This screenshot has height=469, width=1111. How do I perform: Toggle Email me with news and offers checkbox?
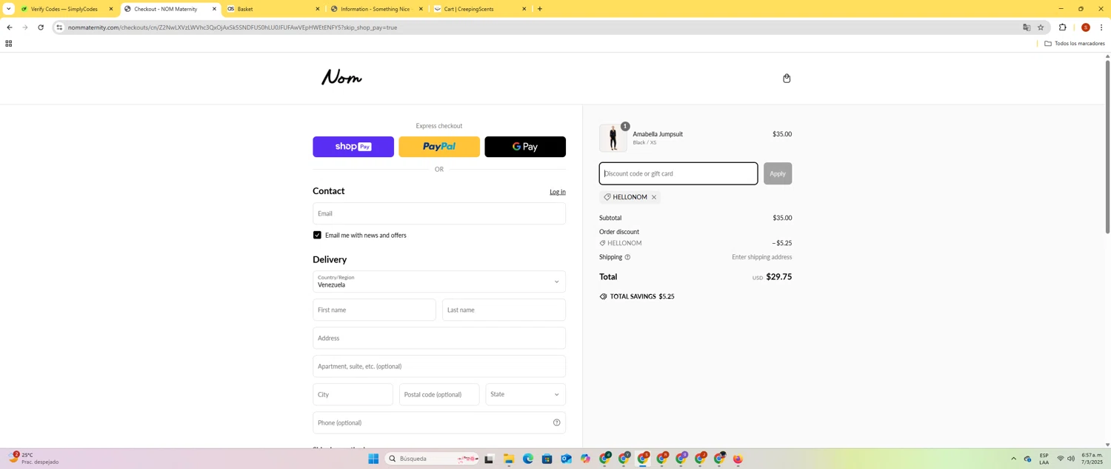click(317, 235)
